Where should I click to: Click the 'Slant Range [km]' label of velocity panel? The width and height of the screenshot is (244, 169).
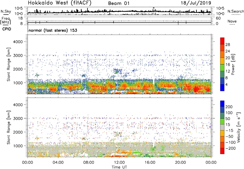point(9,127)
